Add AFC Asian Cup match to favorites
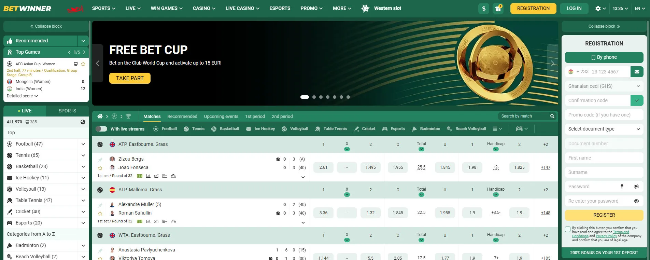This screenshot has height=260, width=650. 83,64
